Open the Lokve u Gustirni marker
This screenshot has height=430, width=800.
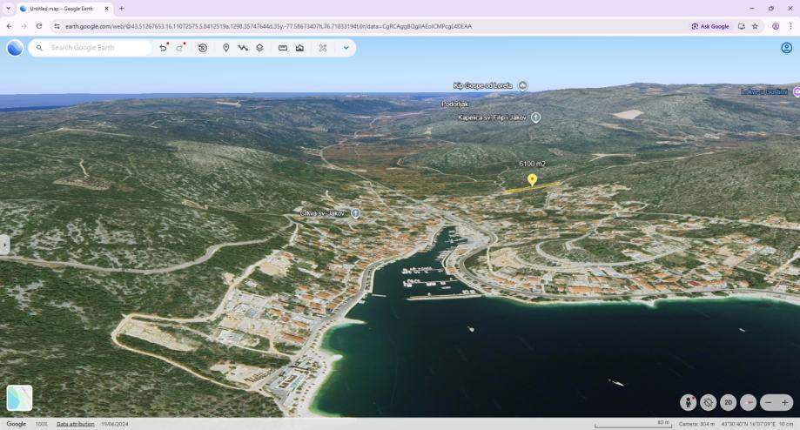tap(796, 91)
